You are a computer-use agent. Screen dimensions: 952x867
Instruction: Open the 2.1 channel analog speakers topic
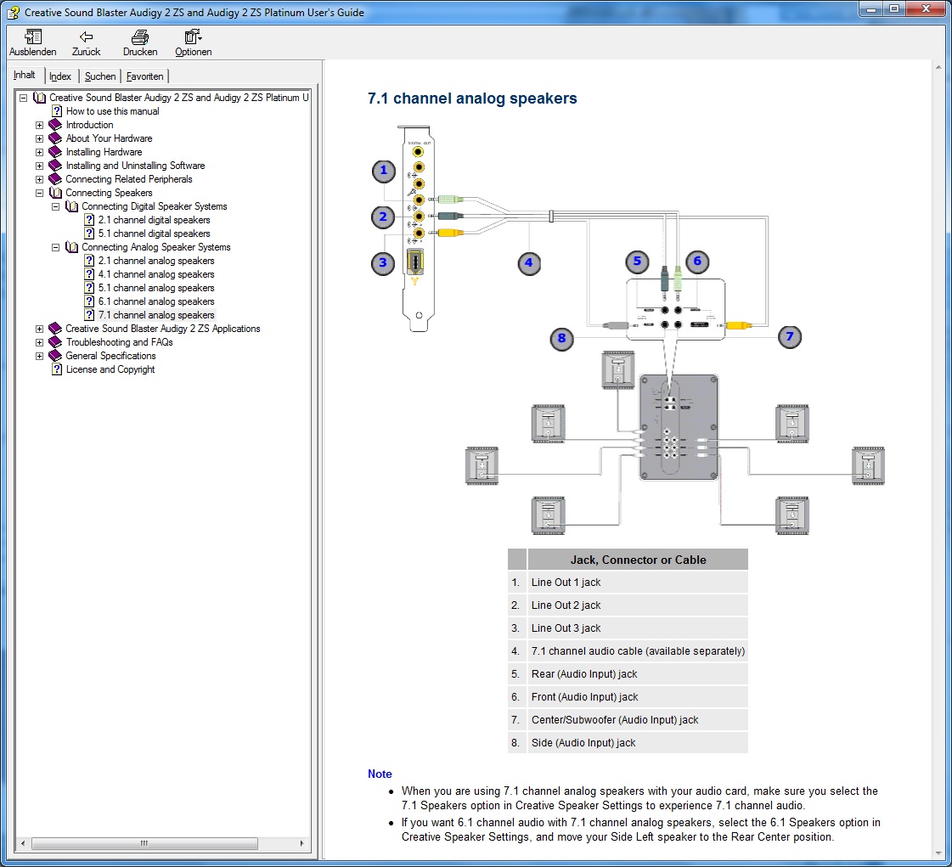pyautogui.click(x=156, y=261)
